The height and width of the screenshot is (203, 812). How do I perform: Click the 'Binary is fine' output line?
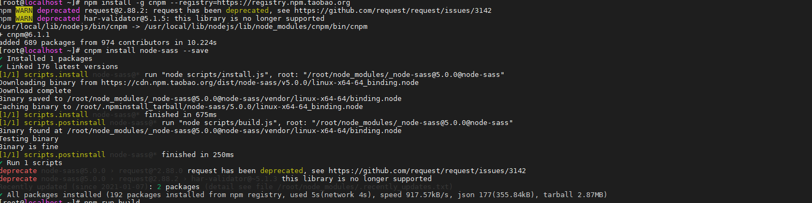(29, 147)
